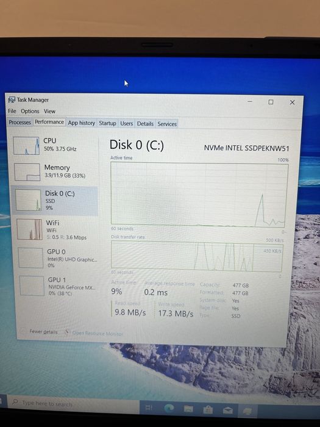This screenshot has width=320, height=427.
Task: Click the Open Resource Monitor icon
Action: pos(66,332)
